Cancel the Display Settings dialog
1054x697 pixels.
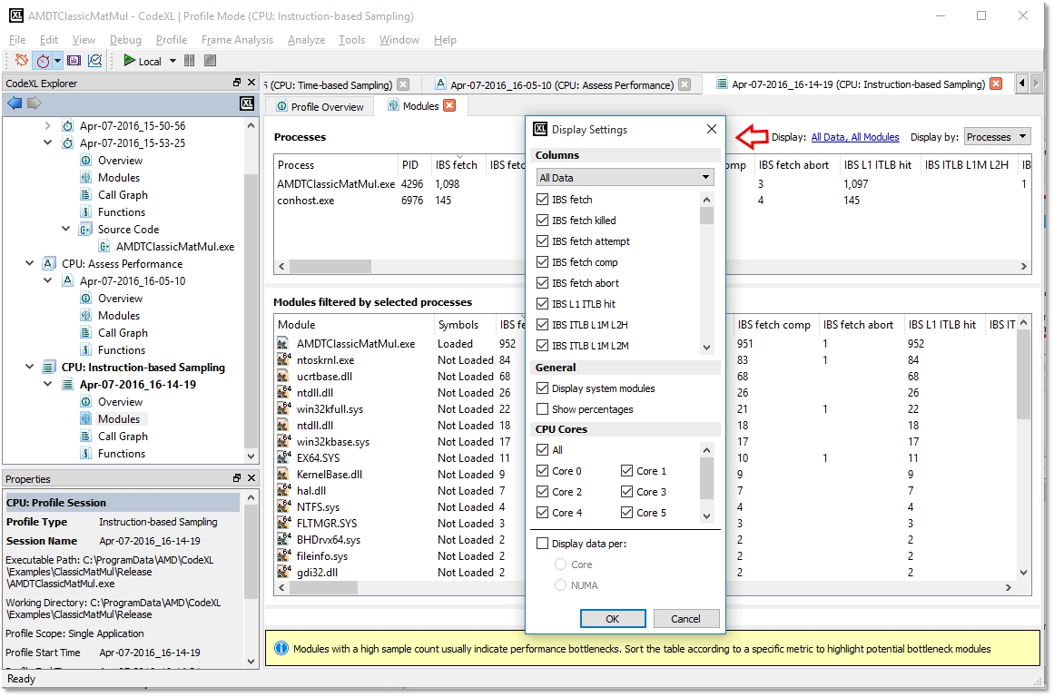(x=685, y=618)
